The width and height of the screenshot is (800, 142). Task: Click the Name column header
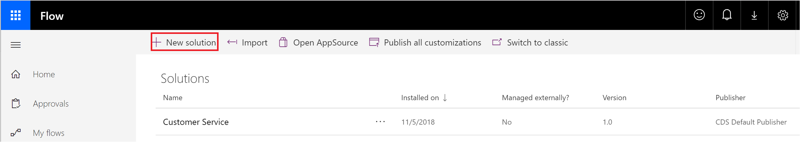click(x=173, y=98)
